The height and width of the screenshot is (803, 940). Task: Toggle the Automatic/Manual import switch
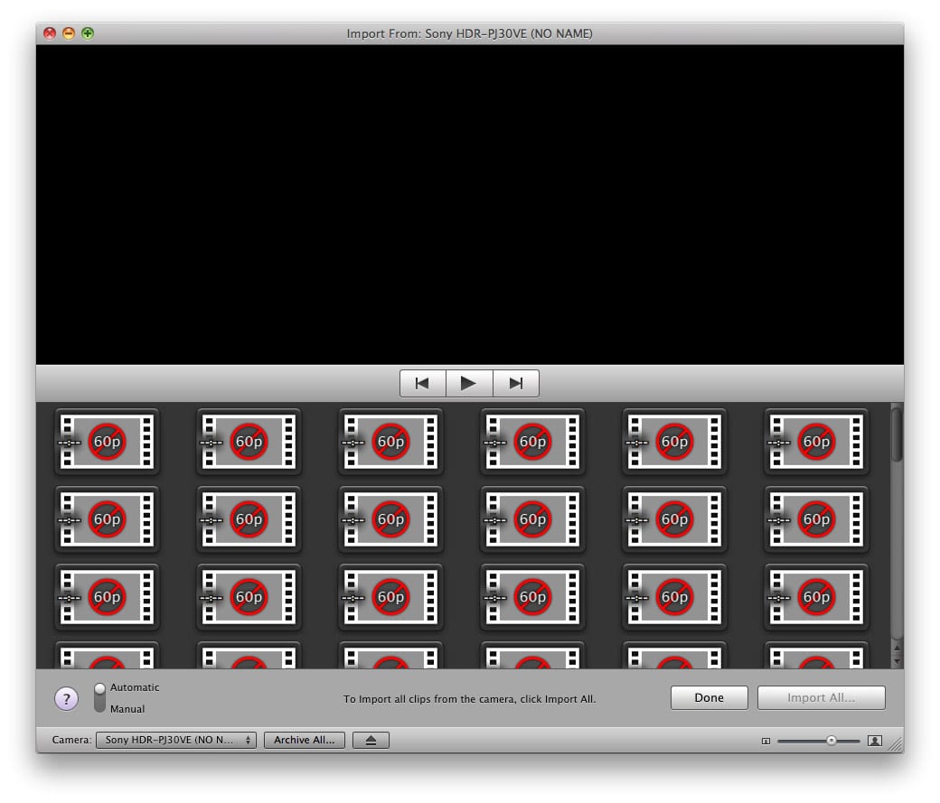click(99, 697)
